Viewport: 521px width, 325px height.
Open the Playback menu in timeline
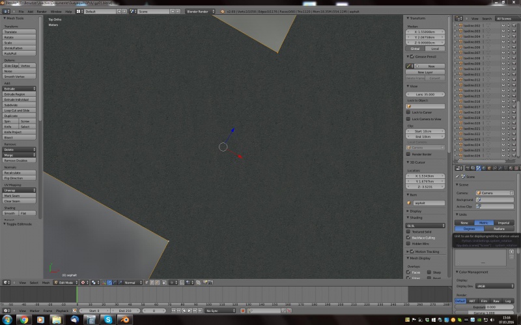(x=62, y=311)
